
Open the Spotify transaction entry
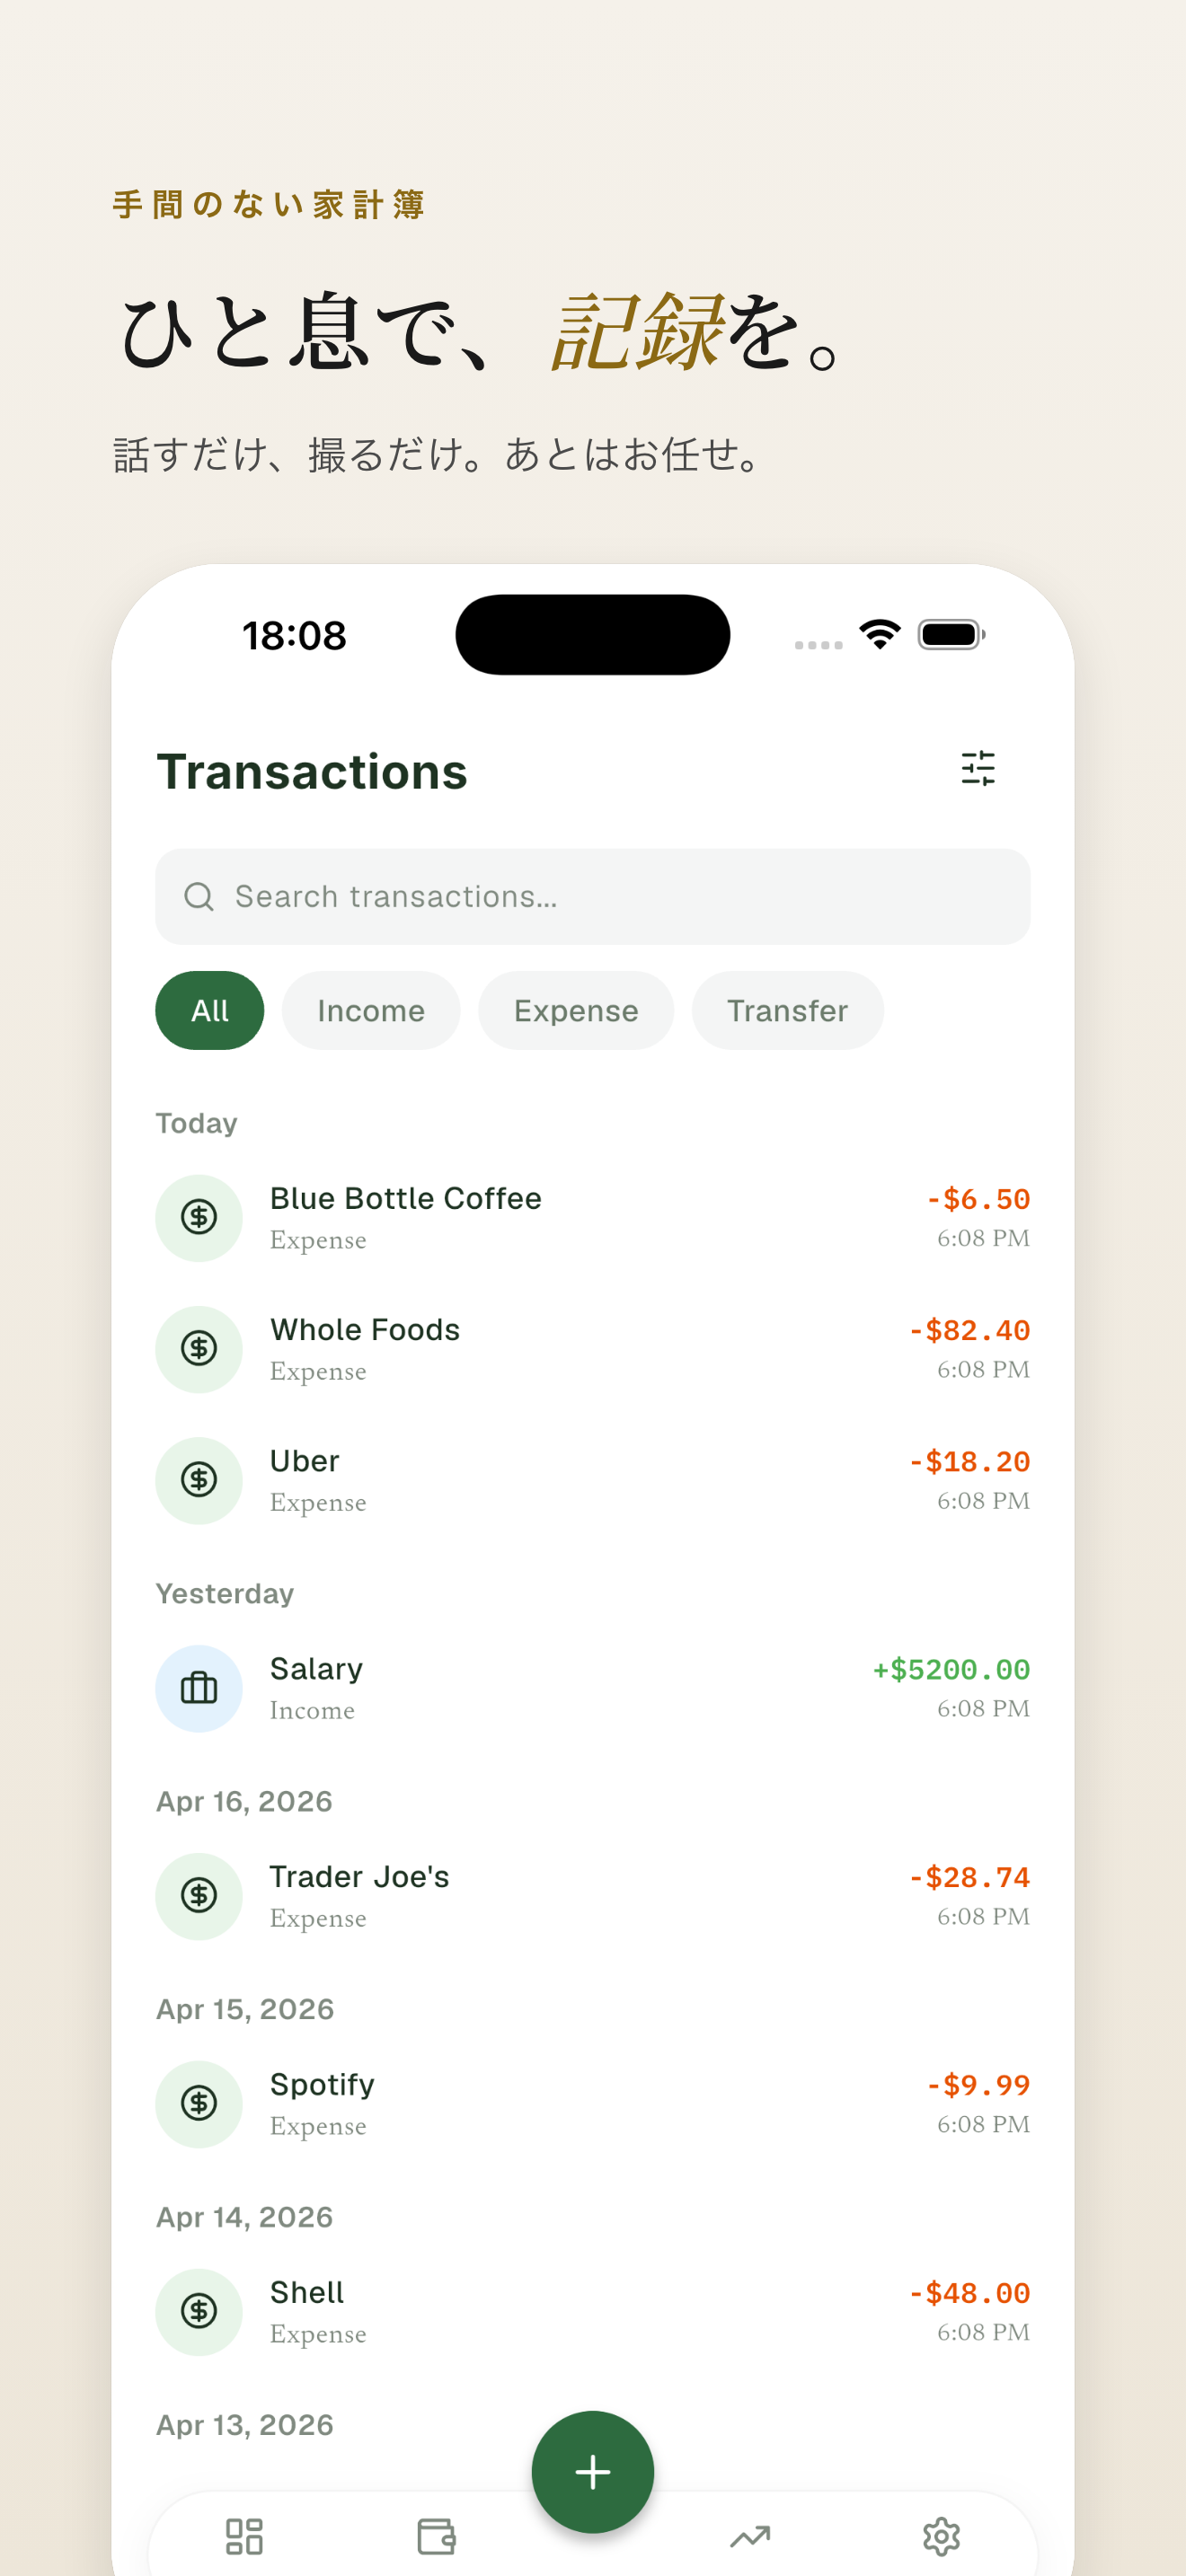point(592,2104)
